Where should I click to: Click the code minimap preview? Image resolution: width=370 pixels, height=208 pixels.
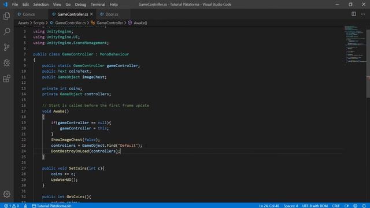pyautogui.click(x=355, y=45)
